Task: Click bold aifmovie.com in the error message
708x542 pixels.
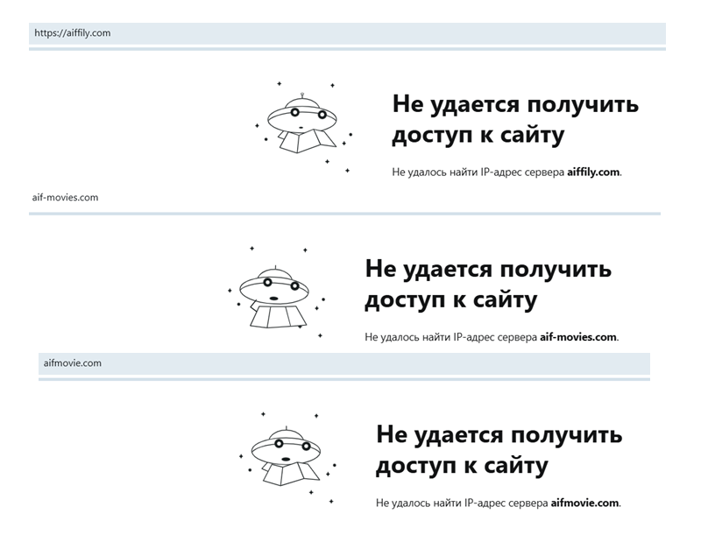Action: tap(584, 503)
